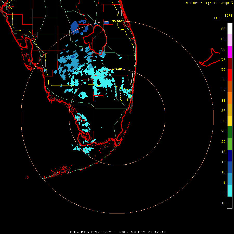234x234 pixels.
Task: Click the 42 scale value
Action: pyautogui.click(x=223, y=90)
